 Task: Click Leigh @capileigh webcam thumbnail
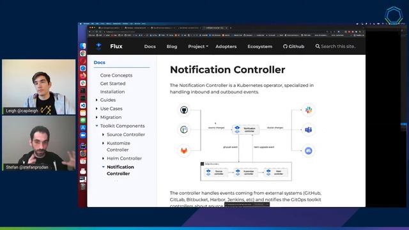tap(38, 87)
